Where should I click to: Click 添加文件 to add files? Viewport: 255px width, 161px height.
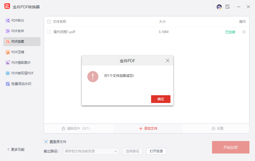(148, 129)
